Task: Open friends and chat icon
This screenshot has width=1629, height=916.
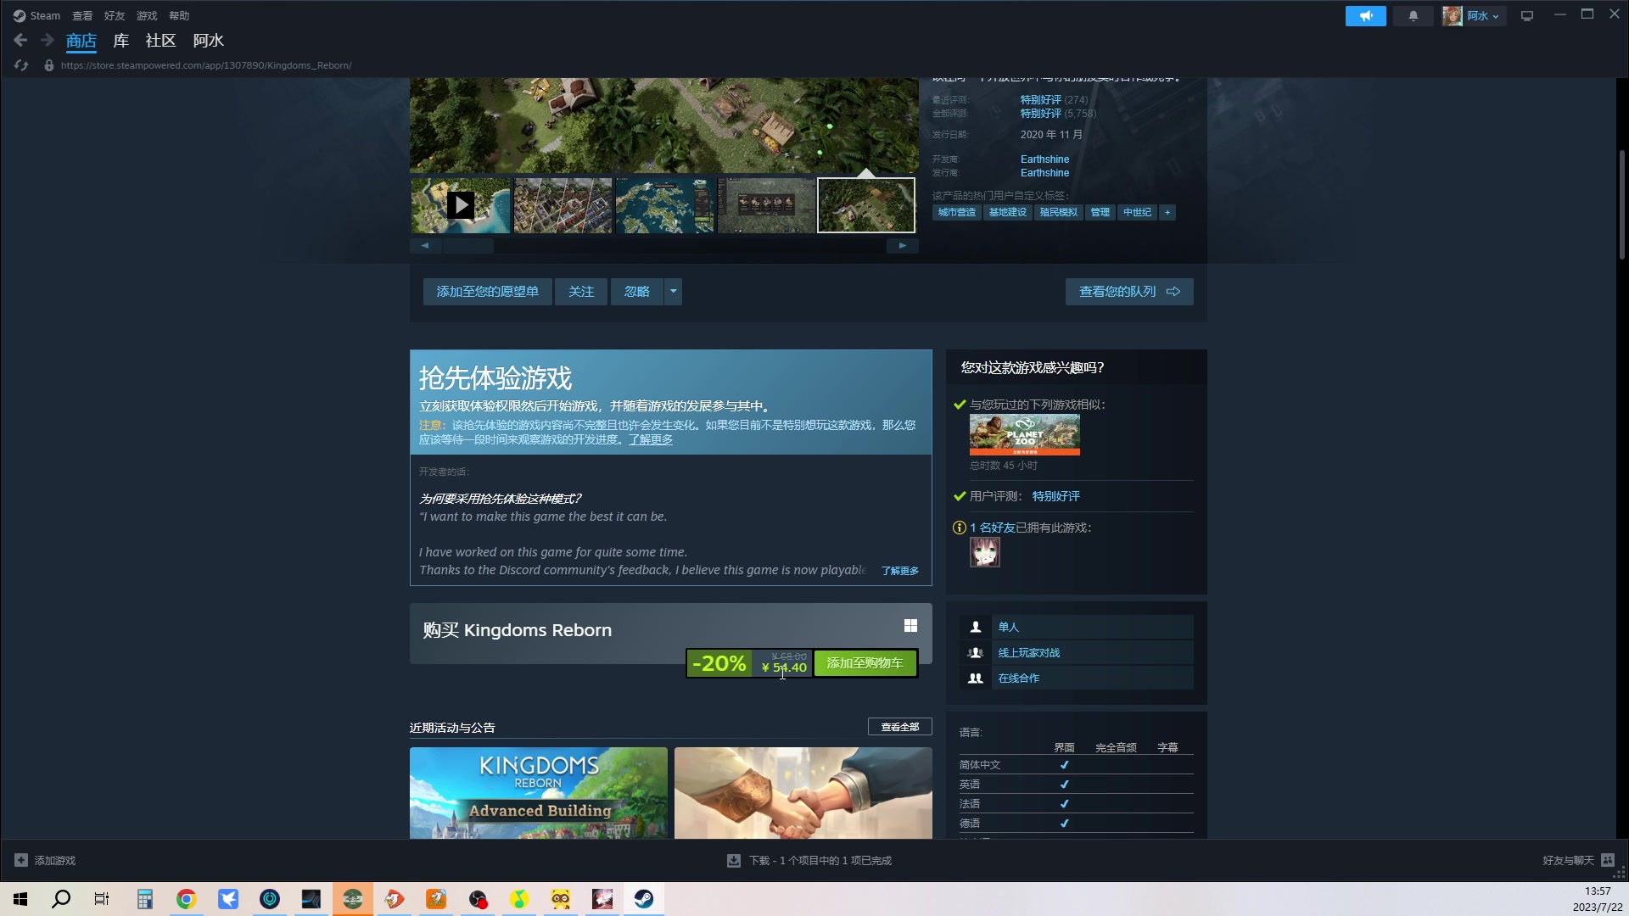Action: tap(1608, 860)
